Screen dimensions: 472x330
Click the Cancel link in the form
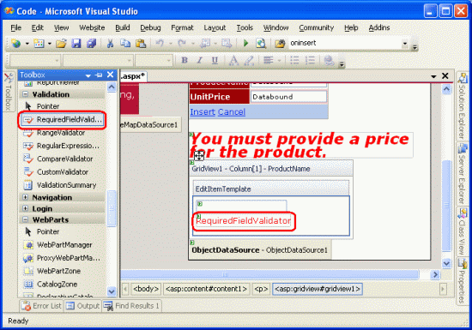pos(232,111)
